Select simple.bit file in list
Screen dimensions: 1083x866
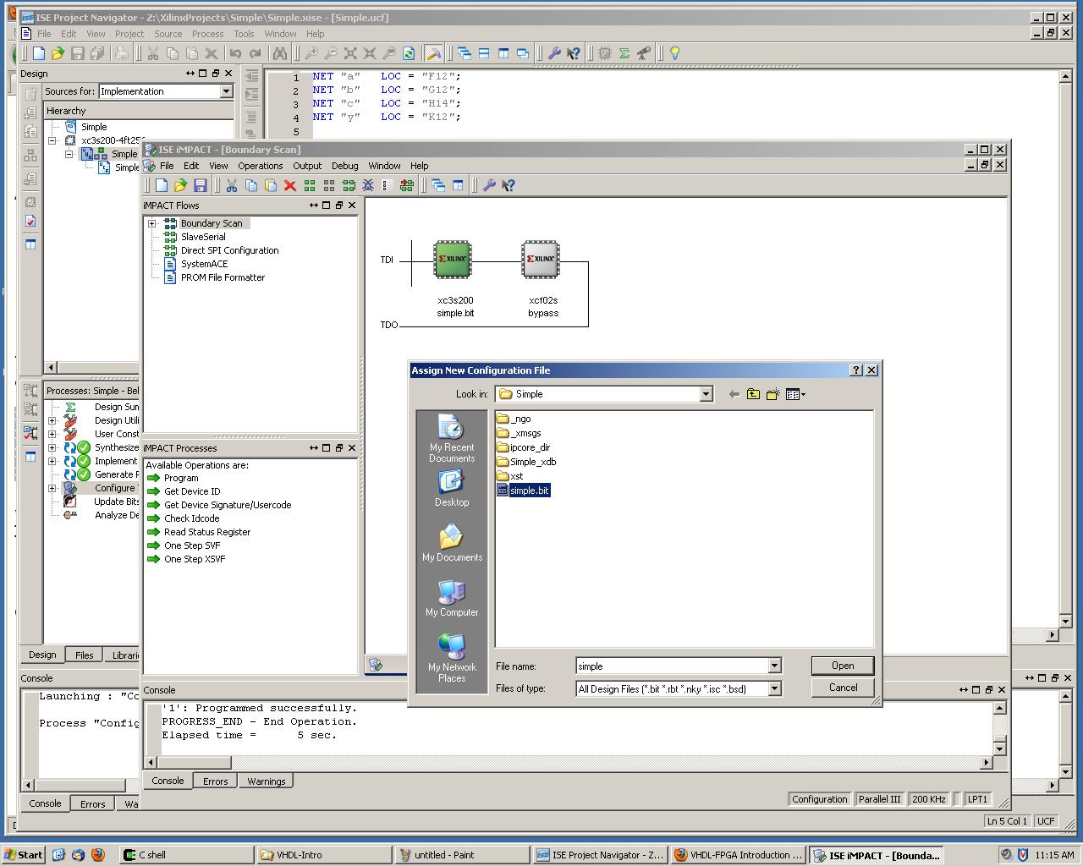tap(523, 491)
